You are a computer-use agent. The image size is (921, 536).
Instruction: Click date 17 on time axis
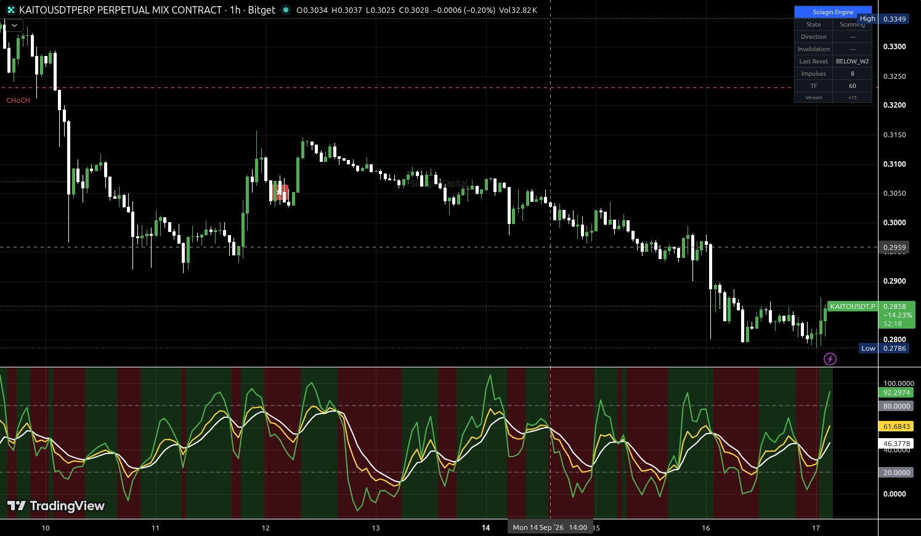point(816,528)
